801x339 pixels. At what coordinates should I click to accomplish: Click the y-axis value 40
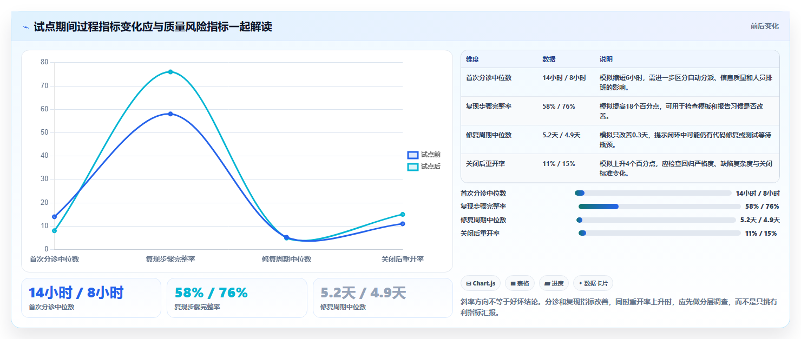click(x=44, y=156)
